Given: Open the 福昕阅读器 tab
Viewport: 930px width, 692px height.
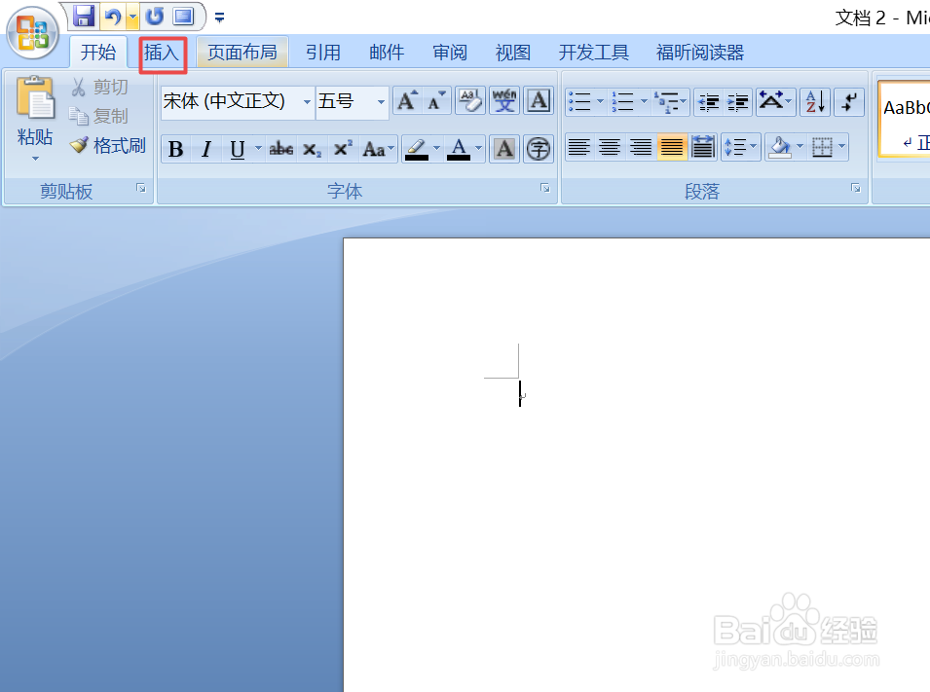Looking at the screenshot, I should click(700, 53).
